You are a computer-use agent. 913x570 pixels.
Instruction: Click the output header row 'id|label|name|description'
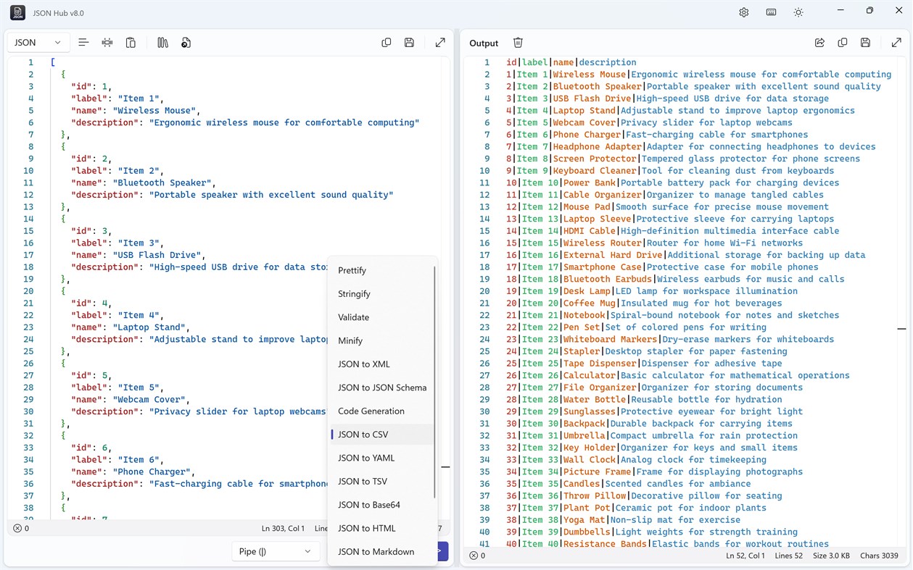[571, 62]
